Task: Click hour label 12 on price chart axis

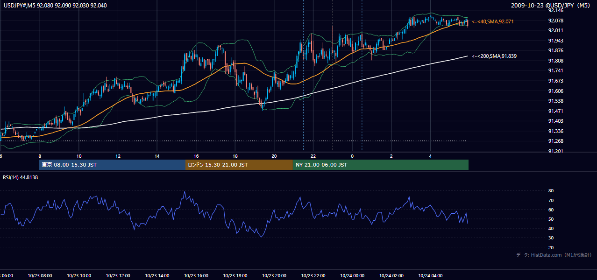Action: pos(118,156)
